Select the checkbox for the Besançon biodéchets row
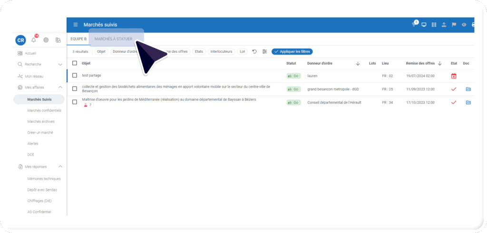The height and width of the screenshot is (233, 487). (x=75, y=89)
